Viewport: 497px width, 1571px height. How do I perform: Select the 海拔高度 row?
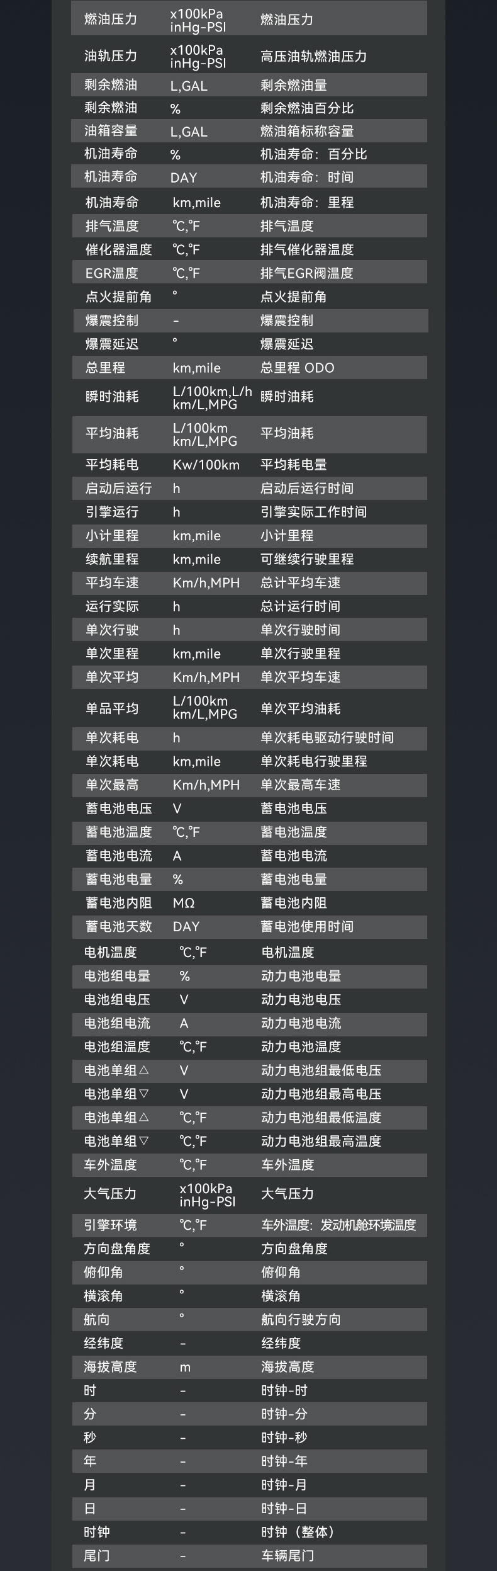point(249,1367)
